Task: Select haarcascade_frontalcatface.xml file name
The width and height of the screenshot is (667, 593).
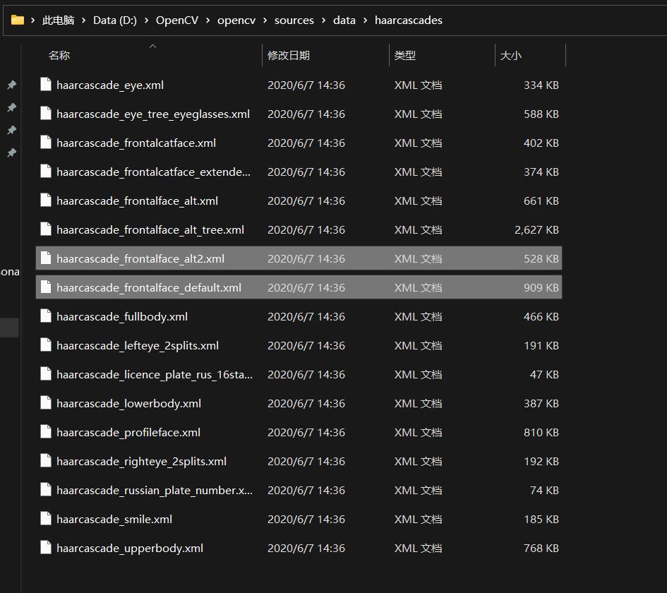Action: (136, 143)
